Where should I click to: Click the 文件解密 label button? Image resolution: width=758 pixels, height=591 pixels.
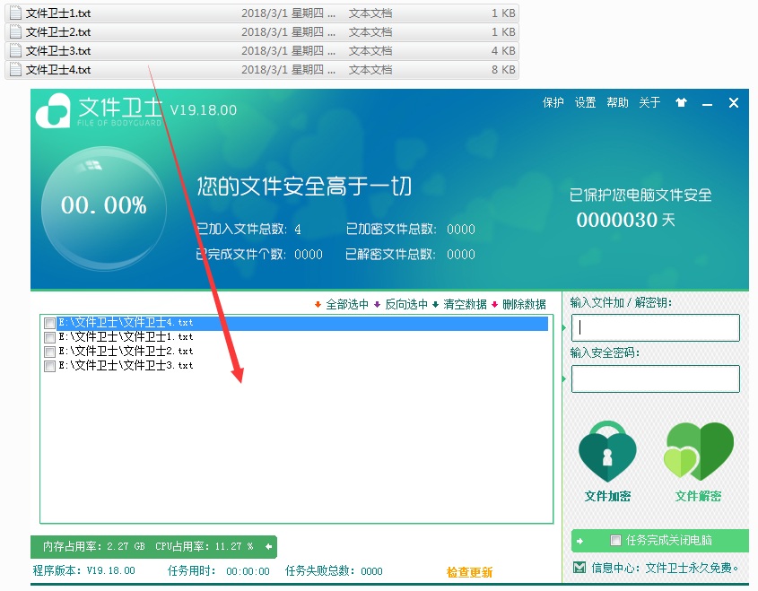pos(698,496)
